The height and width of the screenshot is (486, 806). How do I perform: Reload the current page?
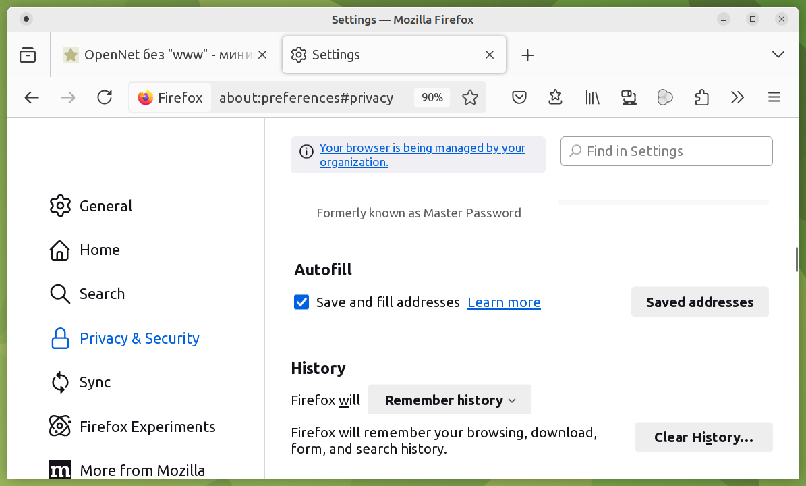pyautogui.click(x=105, y=98)
